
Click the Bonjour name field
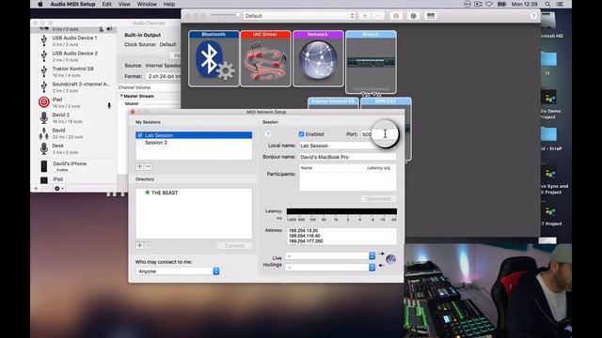(347, 157)
